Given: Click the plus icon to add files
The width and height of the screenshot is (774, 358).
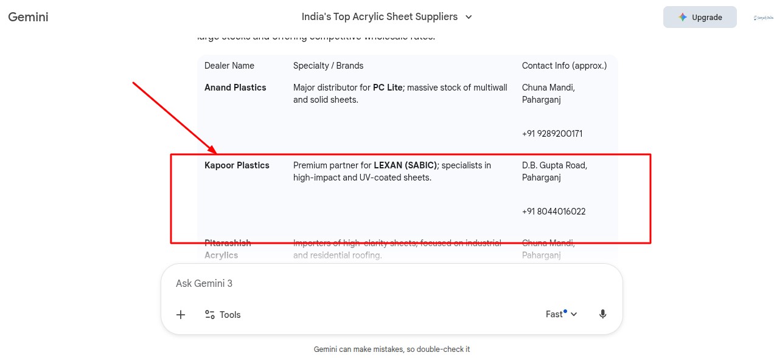Looking at the screenshot, I should click(181, 314).
